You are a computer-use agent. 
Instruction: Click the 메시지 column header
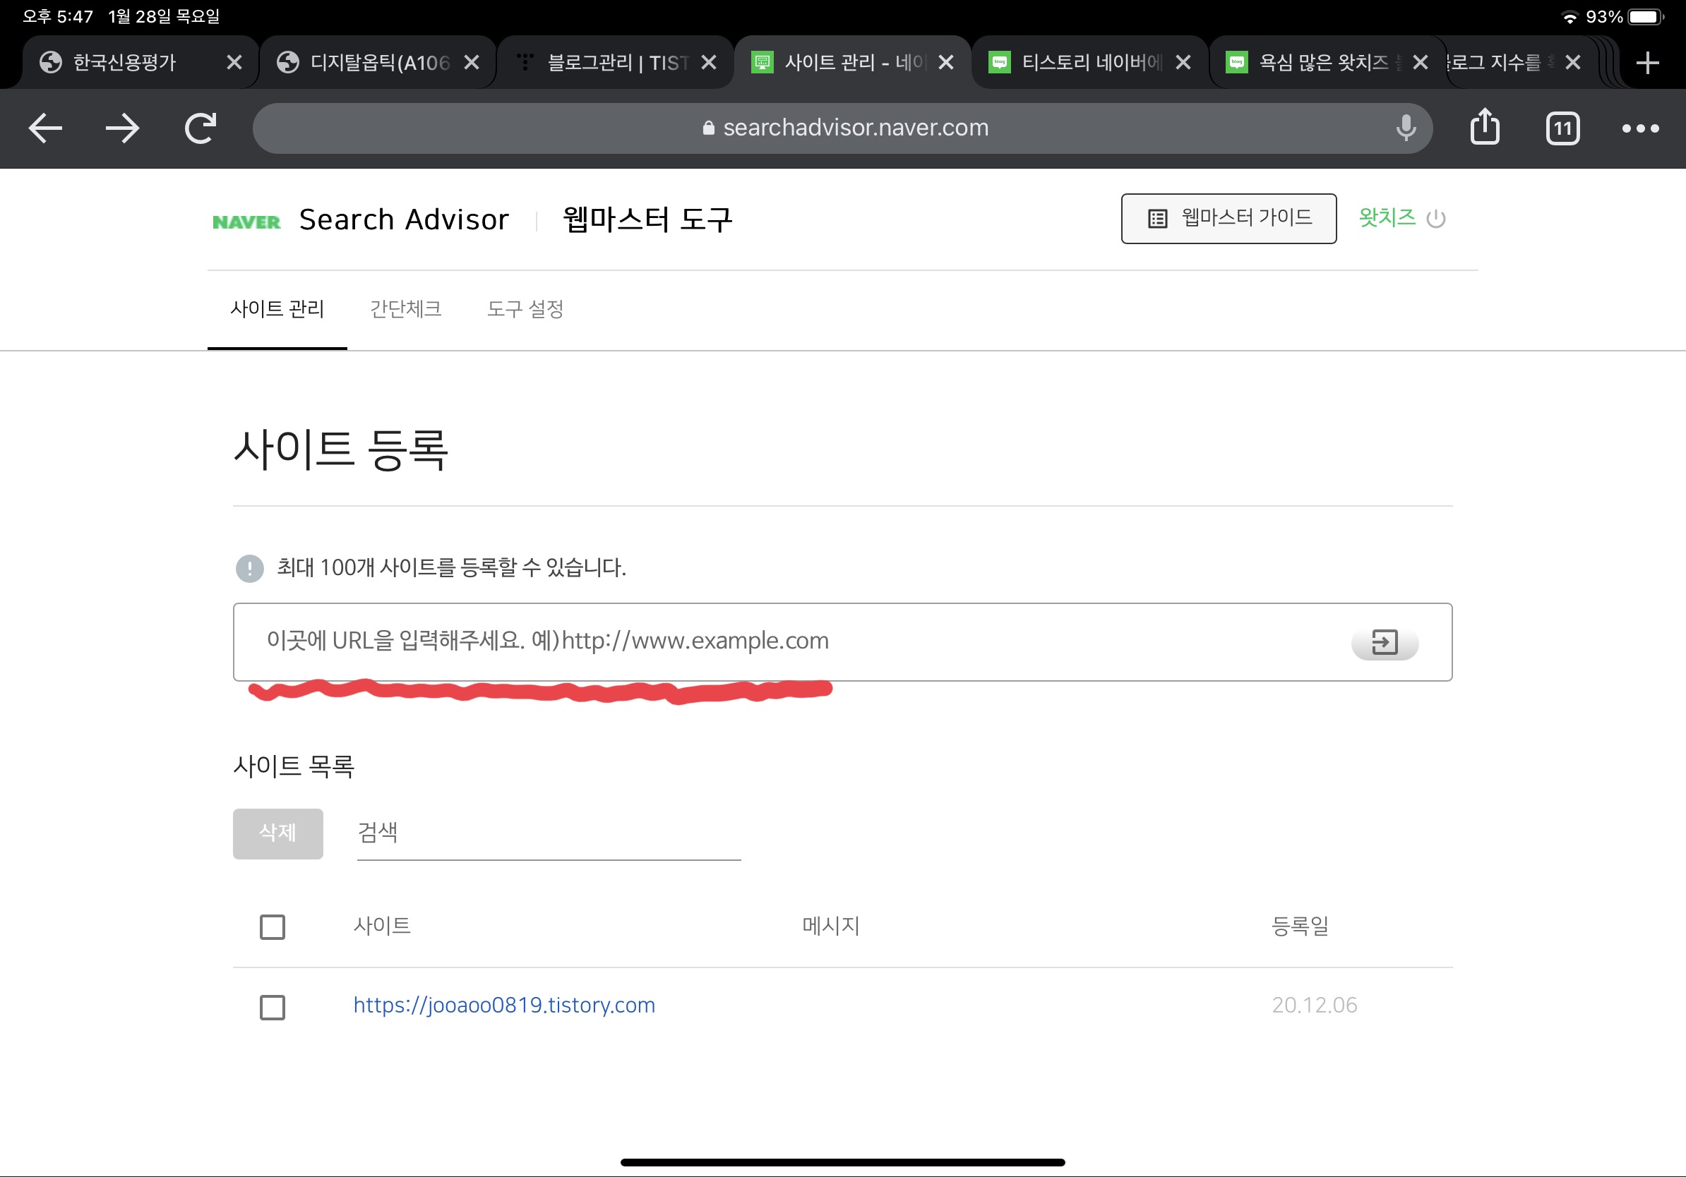[830, 925]
